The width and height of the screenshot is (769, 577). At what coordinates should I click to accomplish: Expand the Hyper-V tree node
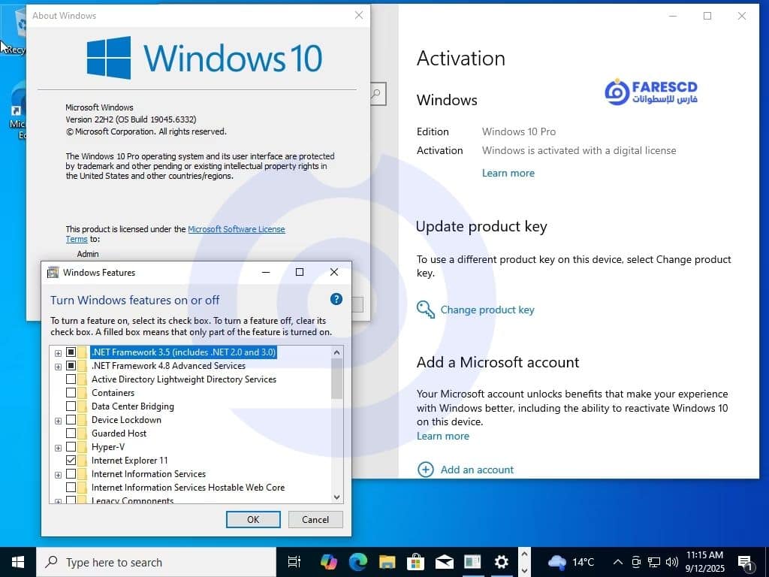pyautogui.click(x=58, y=448)
